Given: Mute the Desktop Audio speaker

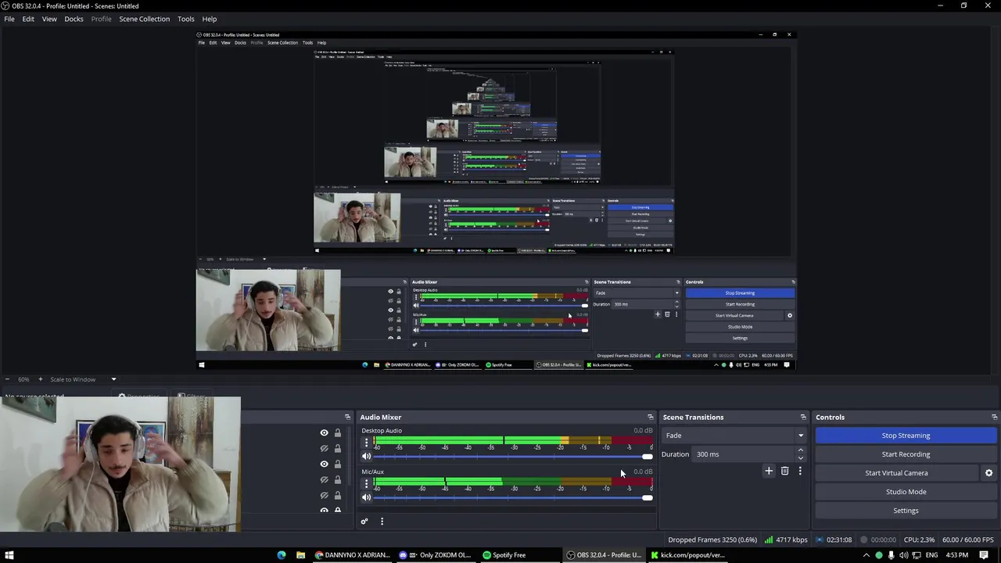Looking at the screenshot, I should point(366,456).
